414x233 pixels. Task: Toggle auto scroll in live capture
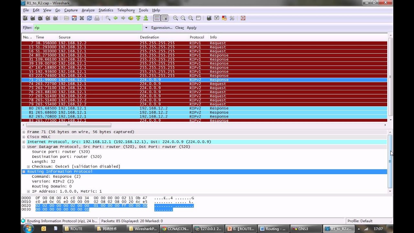(165, 18)
